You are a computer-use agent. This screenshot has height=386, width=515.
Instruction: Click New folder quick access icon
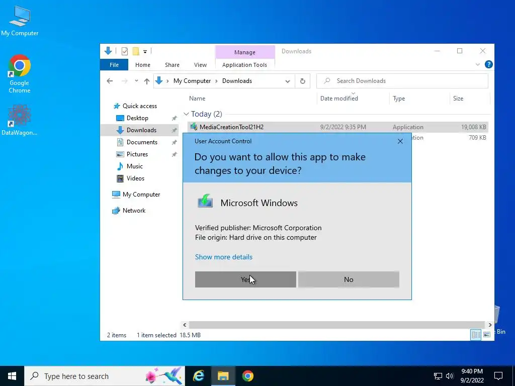coord(136,51)
